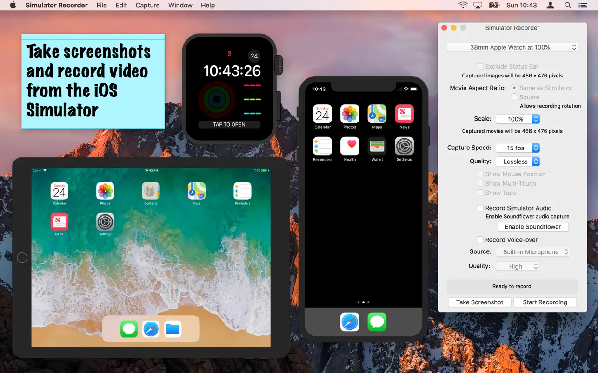Screen dimensions: 598x373
Task: Open Messages from the iPhone dock
Action: click(377, 322)
